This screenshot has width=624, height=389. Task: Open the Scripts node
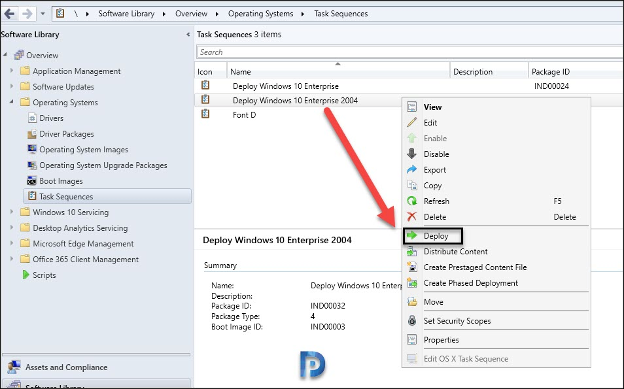tap(44, 275)
